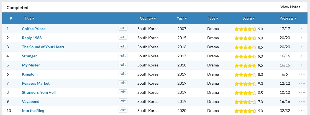Select the 8.0 score value
310x115 pixels.
pyautogui.click(x=260, y=75)
